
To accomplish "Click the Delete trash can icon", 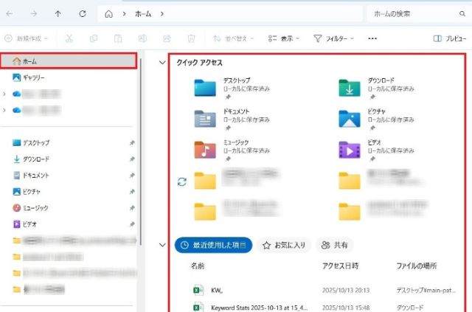I will pyautogui.click(x=191, y=38).
